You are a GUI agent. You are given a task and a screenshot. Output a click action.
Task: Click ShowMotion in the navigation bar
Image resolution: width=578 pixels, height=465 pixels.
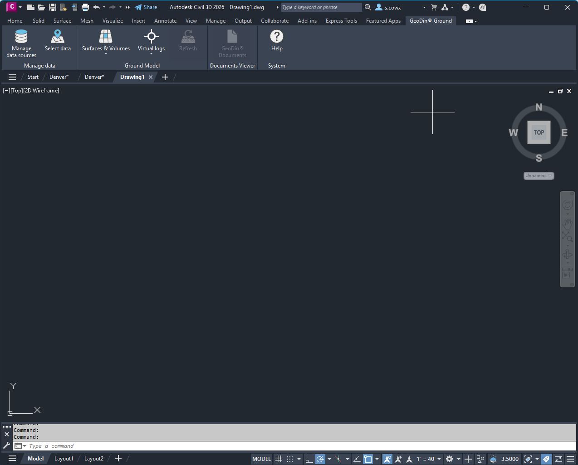[567, 273]
